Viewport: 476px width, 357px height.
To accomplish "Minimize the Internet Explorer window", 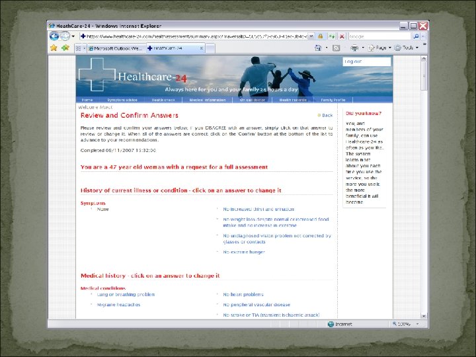I will coord(403,26).
